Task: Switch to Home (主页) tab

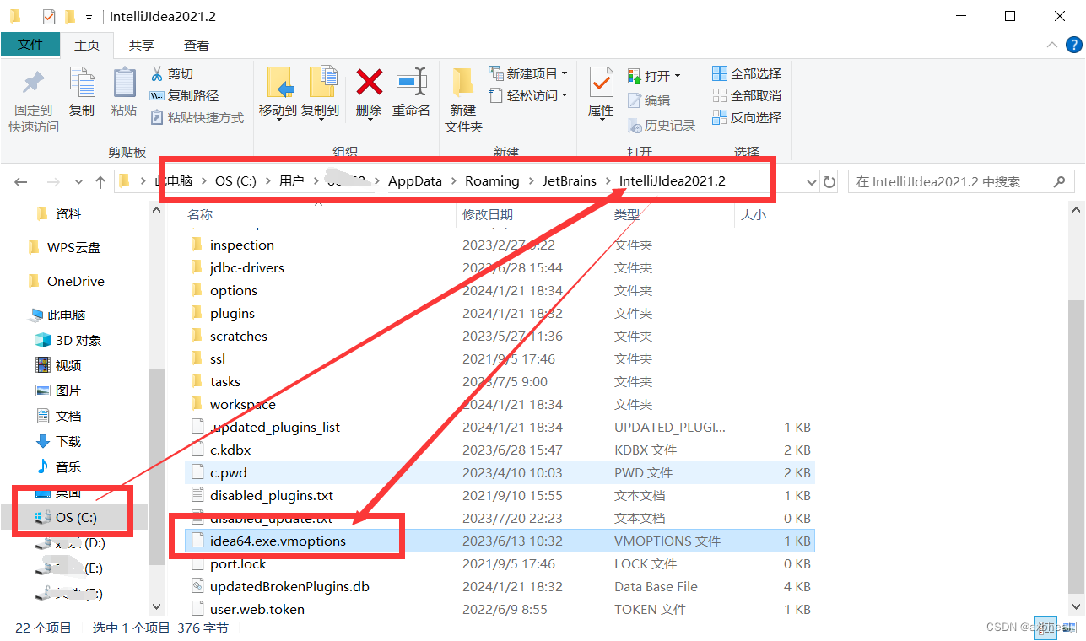Action: tap(87, 45)
